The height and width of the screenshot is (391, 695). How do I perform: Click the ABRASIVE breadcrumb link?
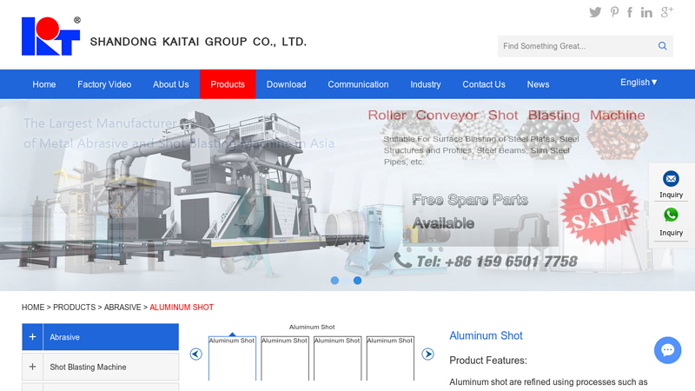click(x=122, y=308)
